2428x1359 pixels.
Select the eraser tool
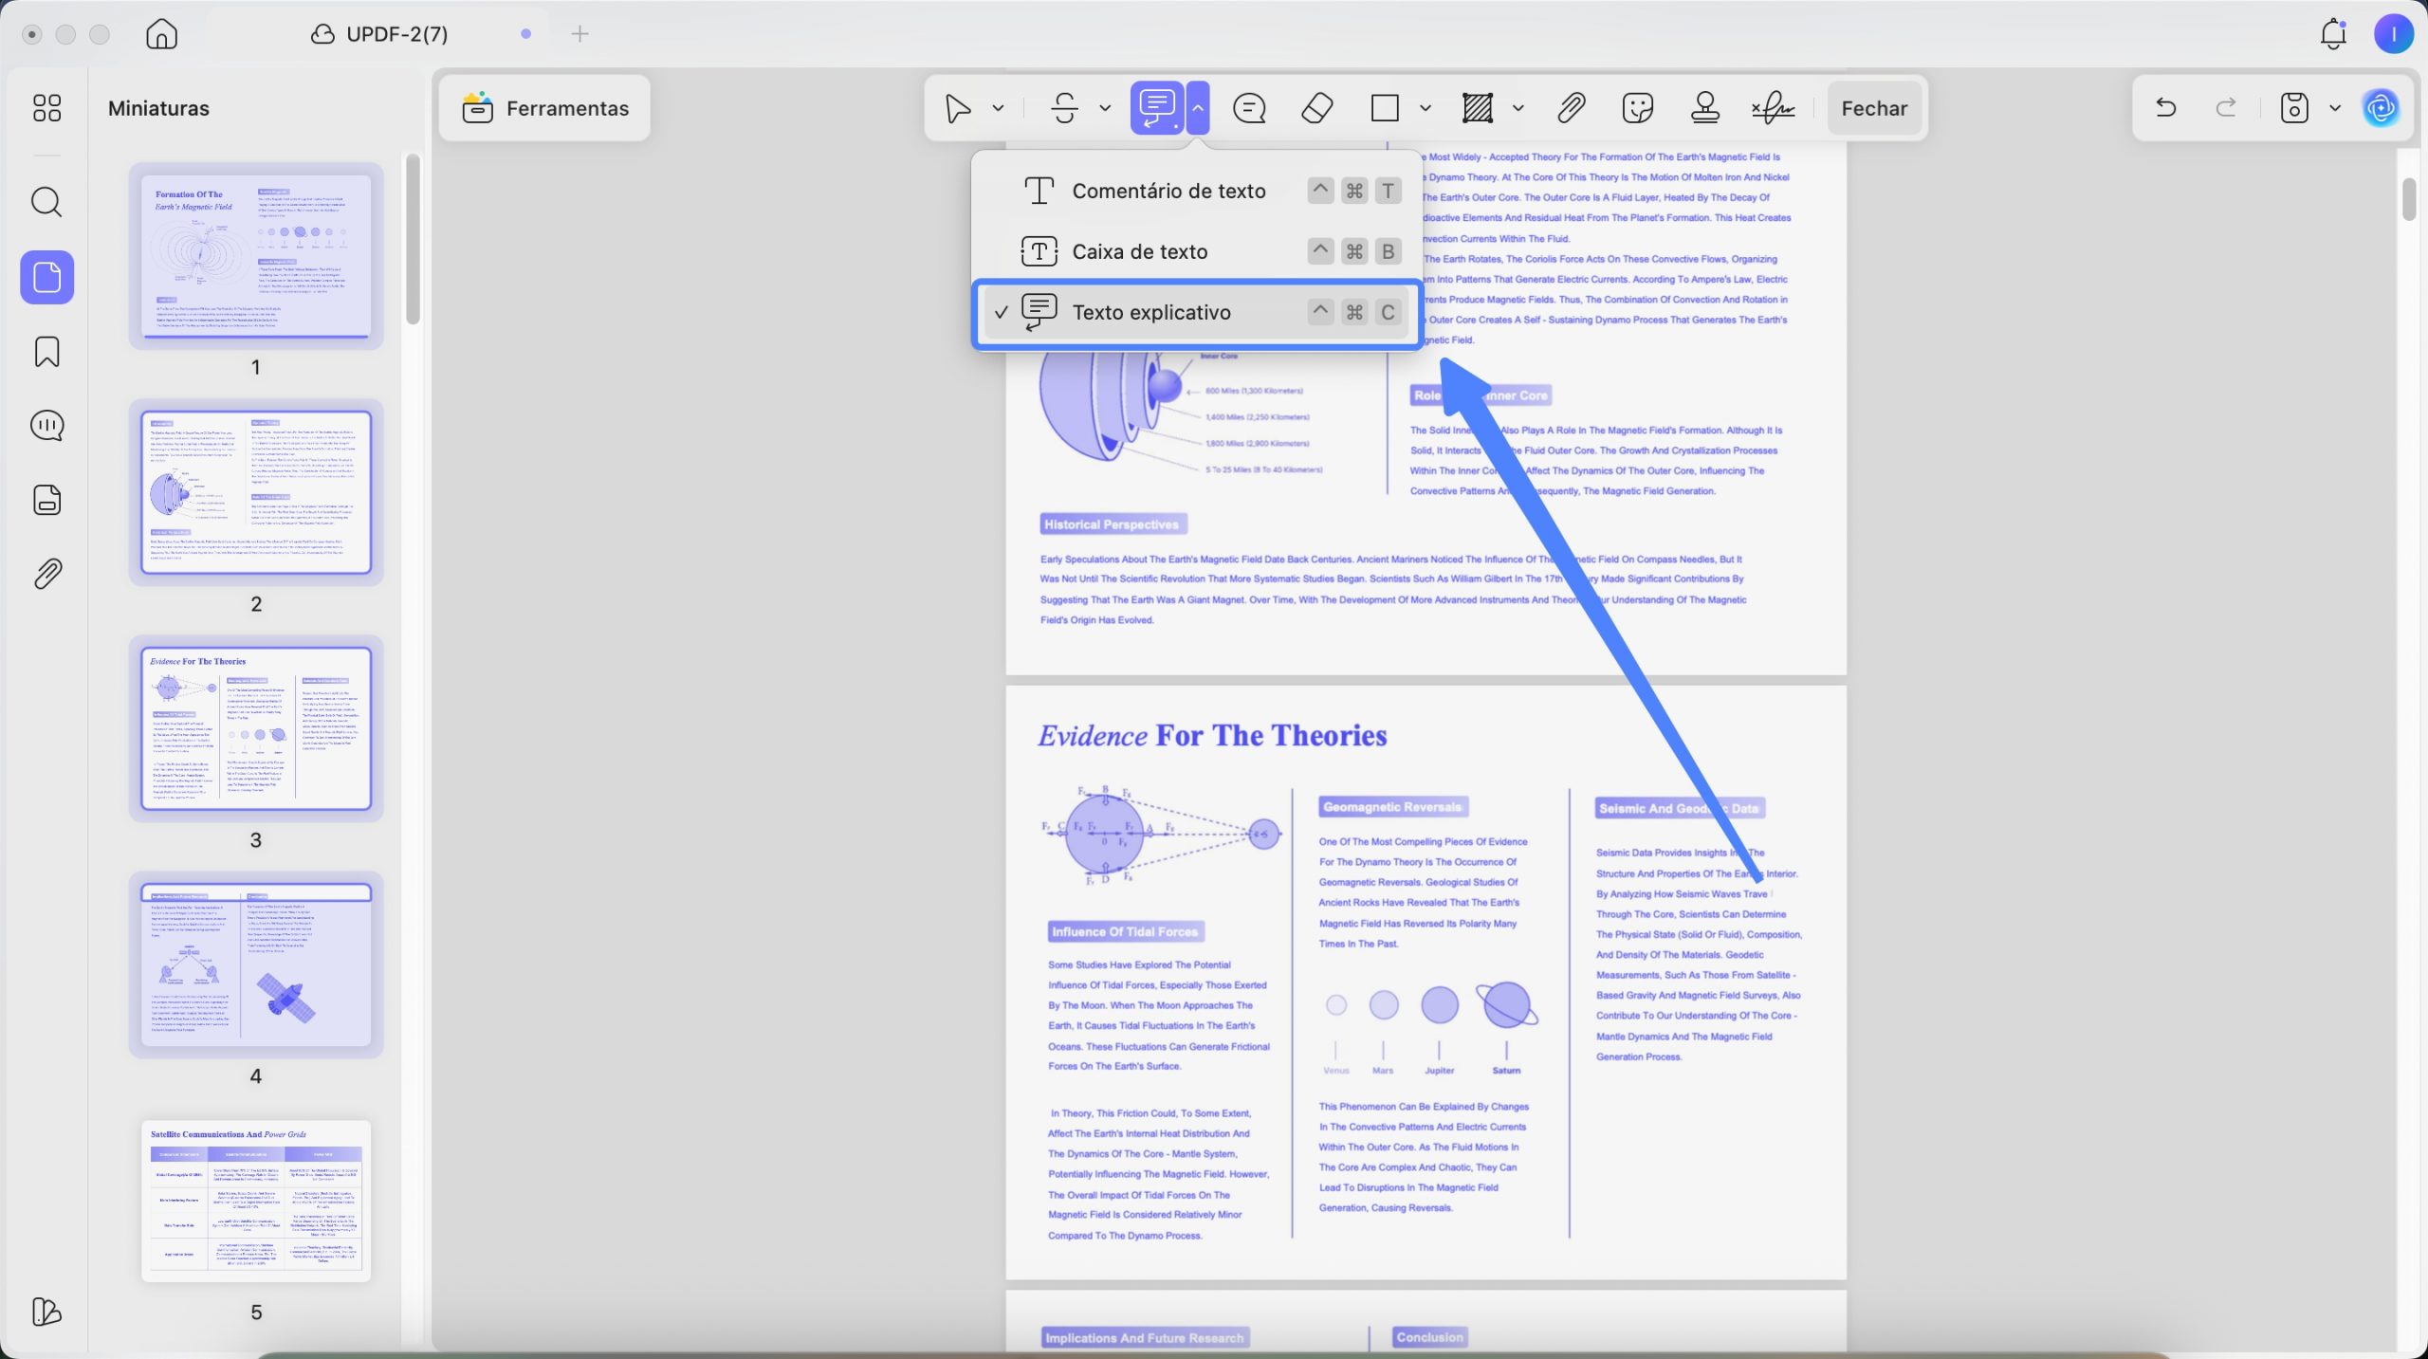pyautogui.click(x=1317, y=108)
